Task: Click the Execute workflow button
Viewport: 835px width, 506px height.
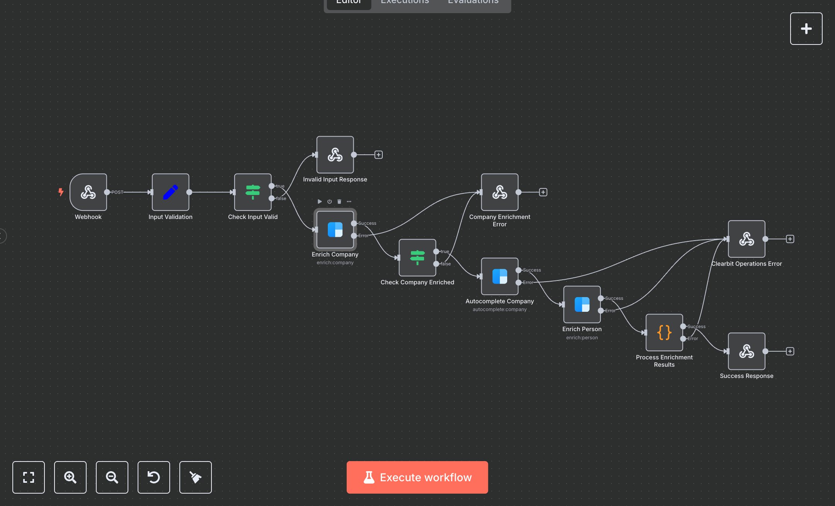Action: click(x=417, y=477)
